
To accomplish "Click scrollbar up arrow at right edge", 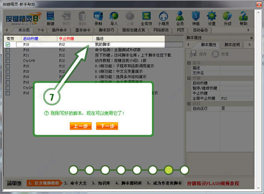I will (258, 12).
